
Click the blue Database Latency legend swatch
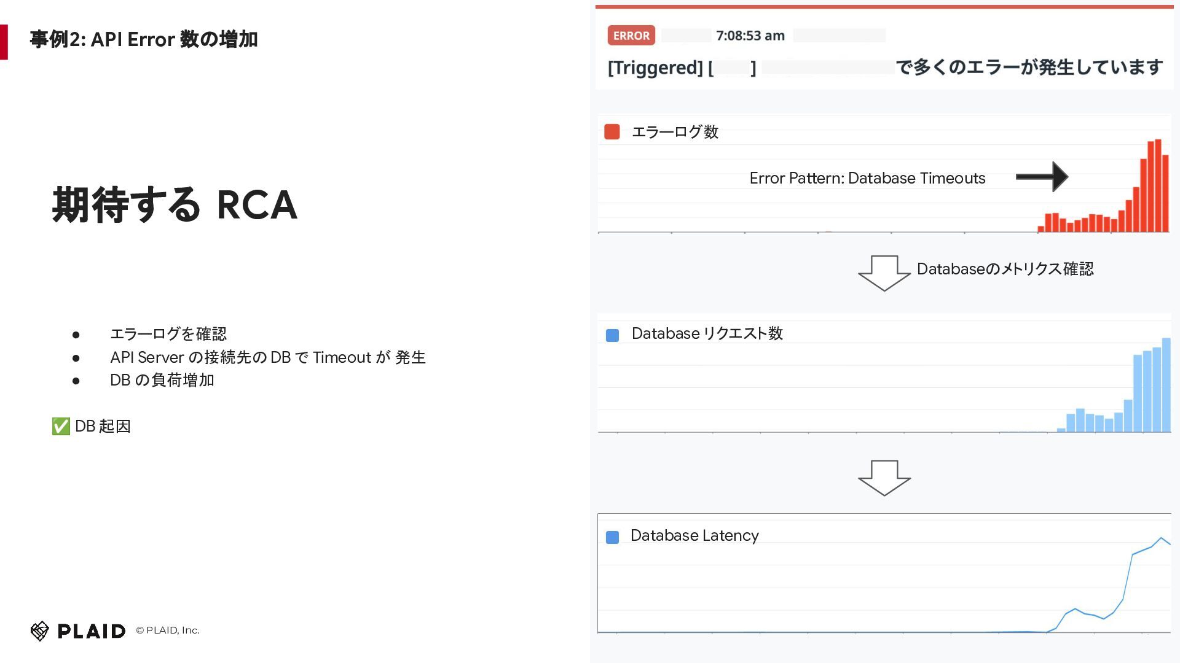pos(612,537)
